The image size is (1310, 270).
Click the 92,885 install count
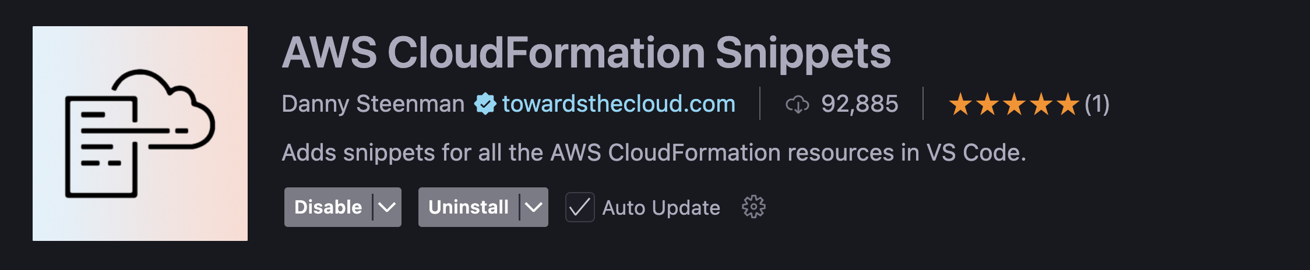pyautogui.click(x=860, y=104)
